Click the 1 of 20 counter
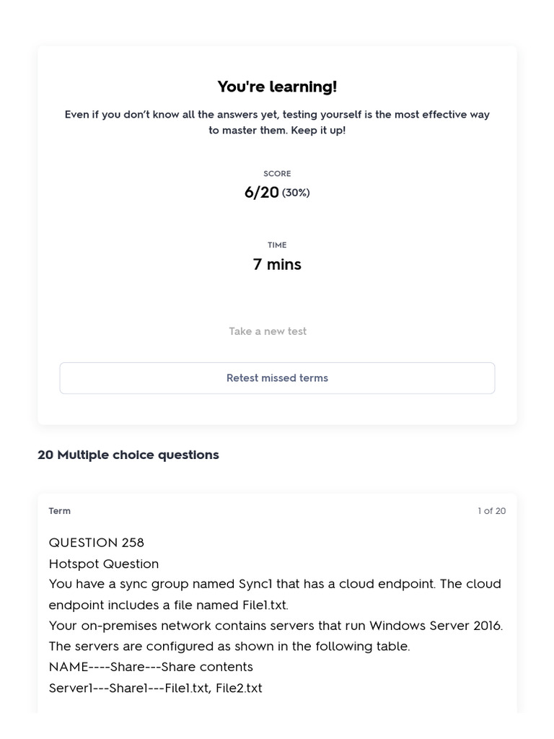554x739 pixels. (492, 511)
